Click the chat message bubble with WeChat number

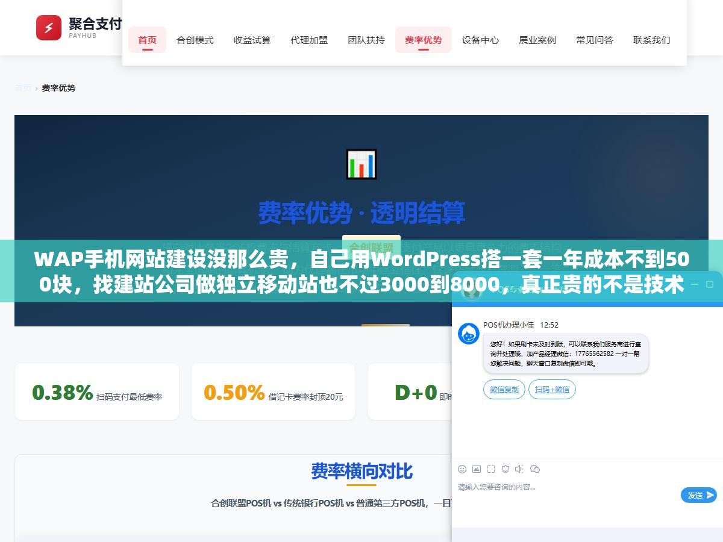click(x=566, y=354)
